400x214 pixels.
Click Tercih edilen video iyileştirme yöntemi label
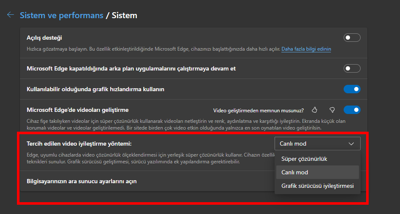click(79, 144)
